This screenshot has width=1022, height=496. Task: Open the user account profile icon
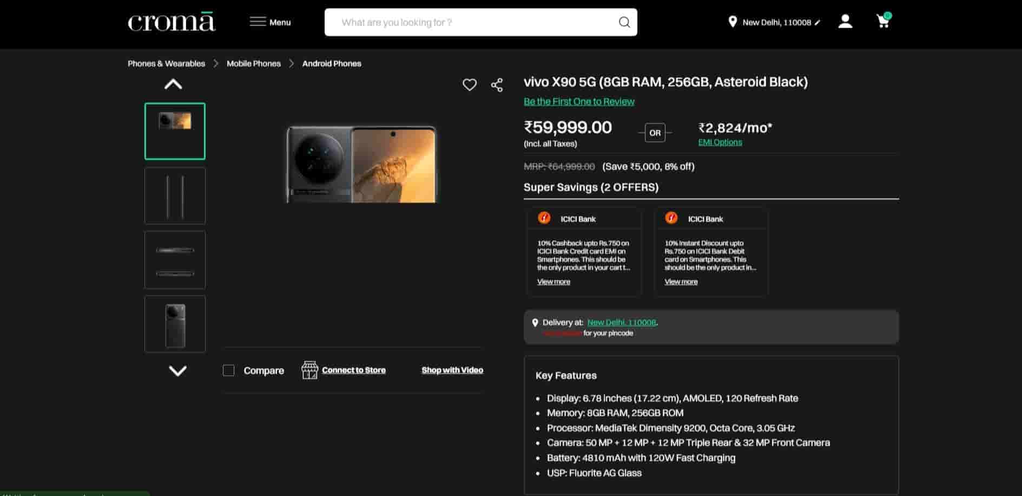845,22
